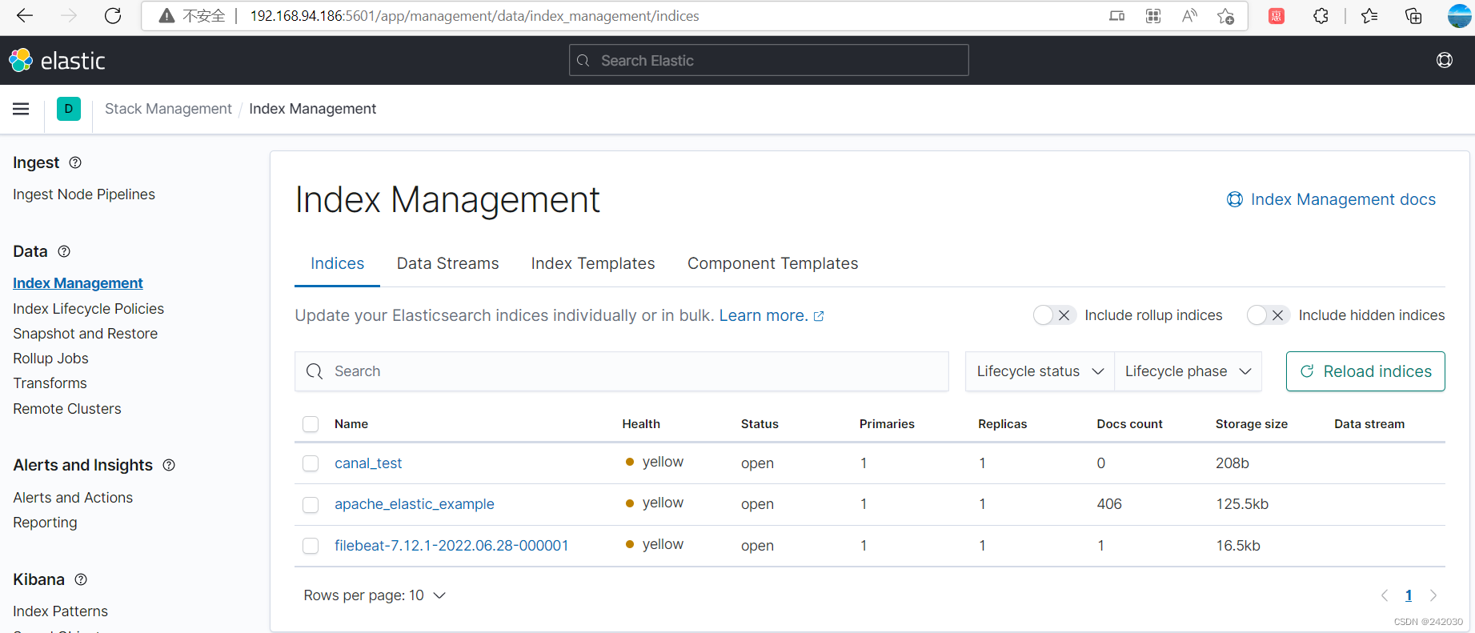Image resolution: width=1475 pixels, height=633 pixels.
Task: Open Alerts and Actions in sidebar
Action: point(73,498)
